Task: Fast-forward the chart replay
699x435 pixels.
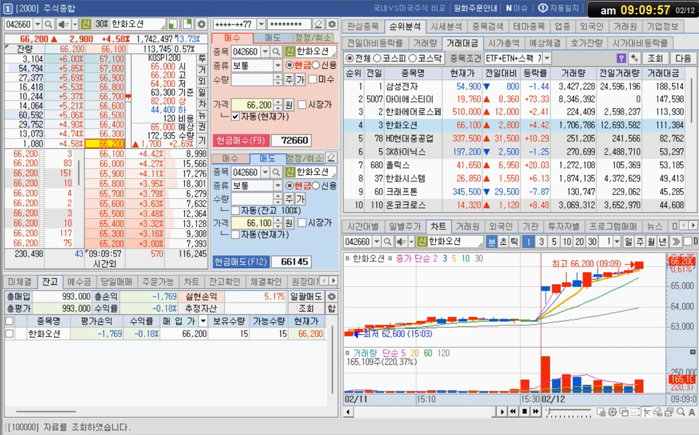Action: [x=535, y=412]
